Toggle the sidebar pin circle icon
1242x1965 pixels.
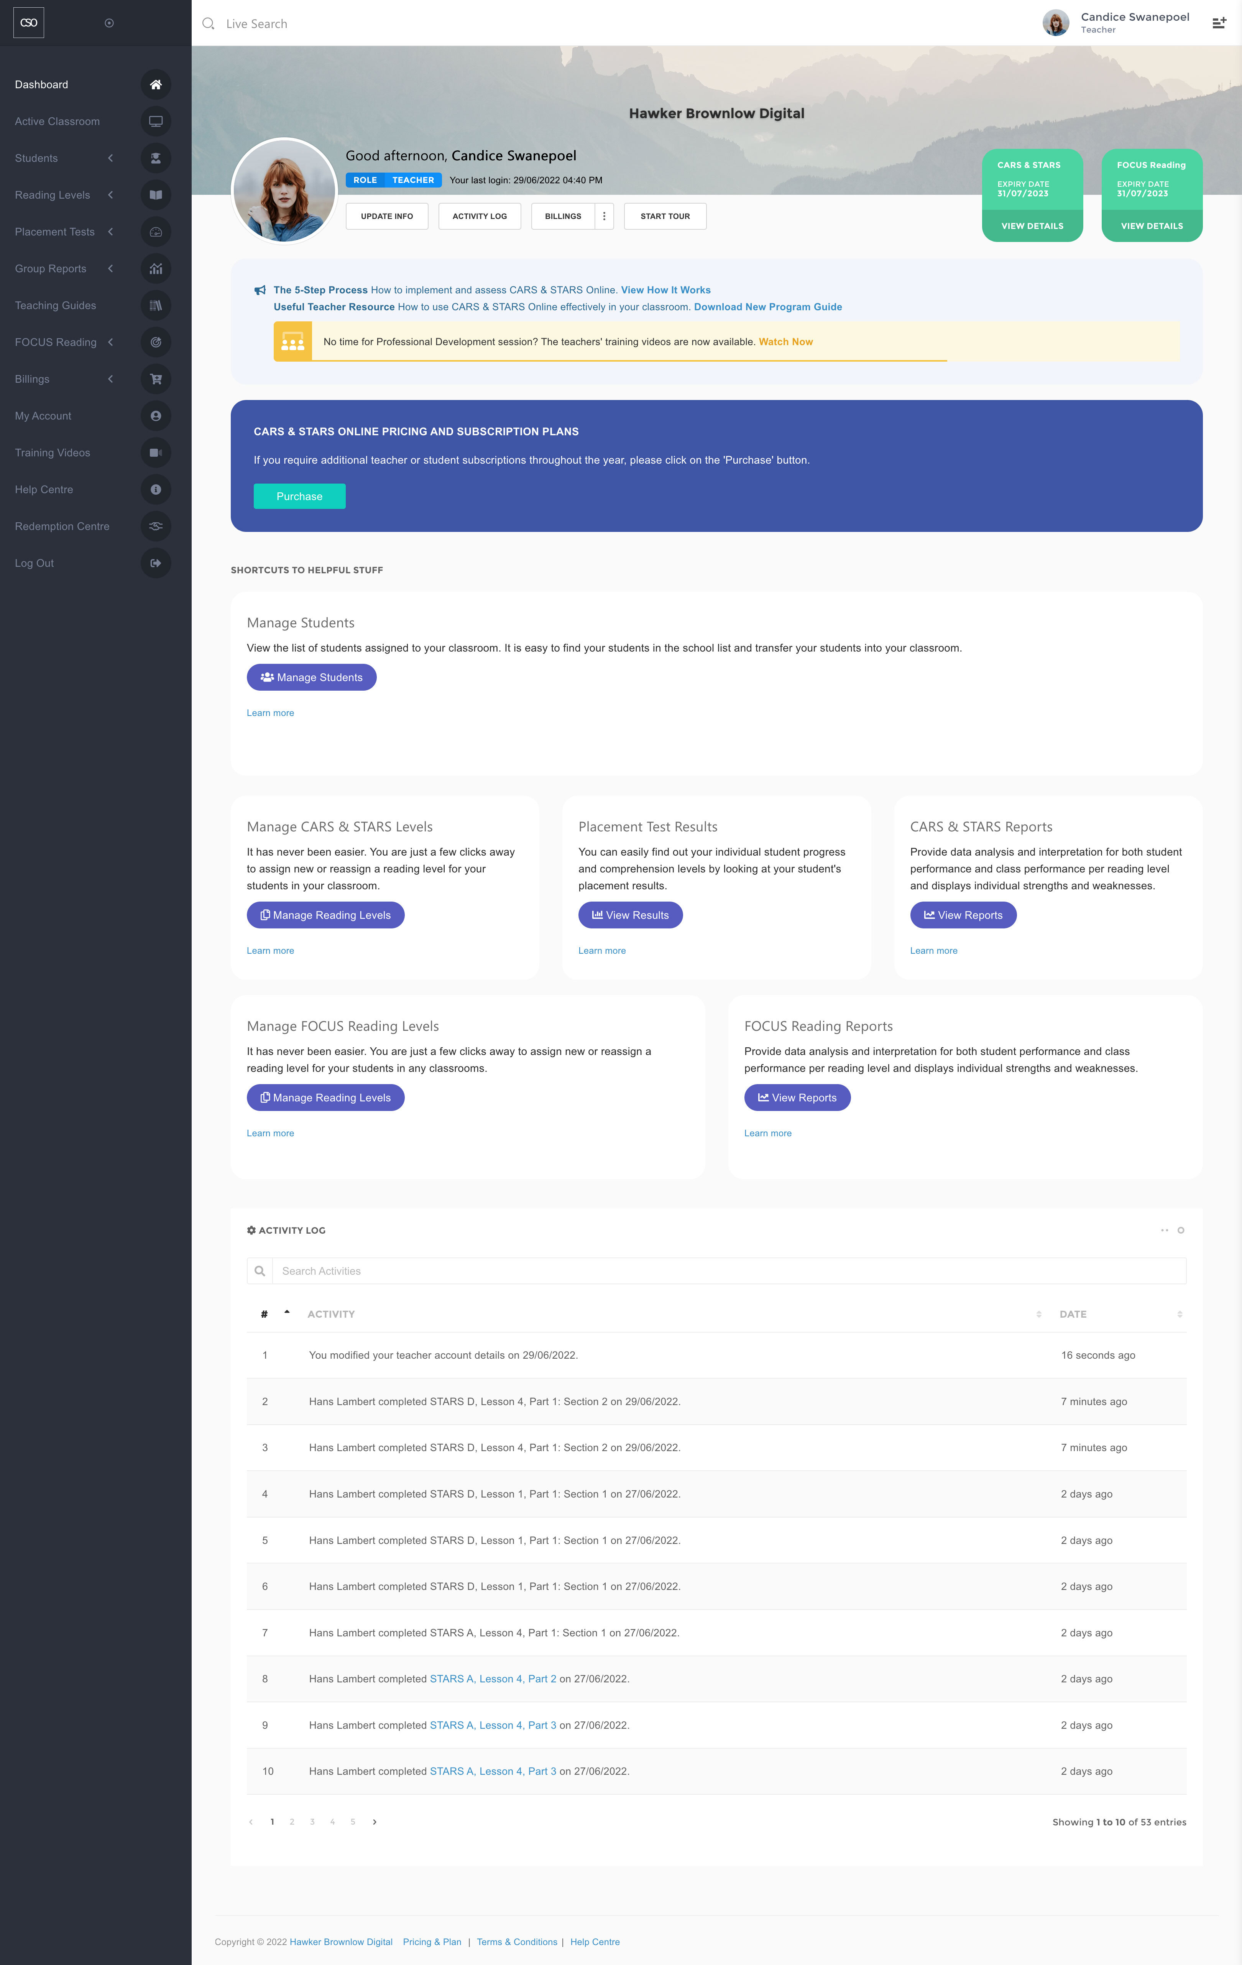click(109, 23)
